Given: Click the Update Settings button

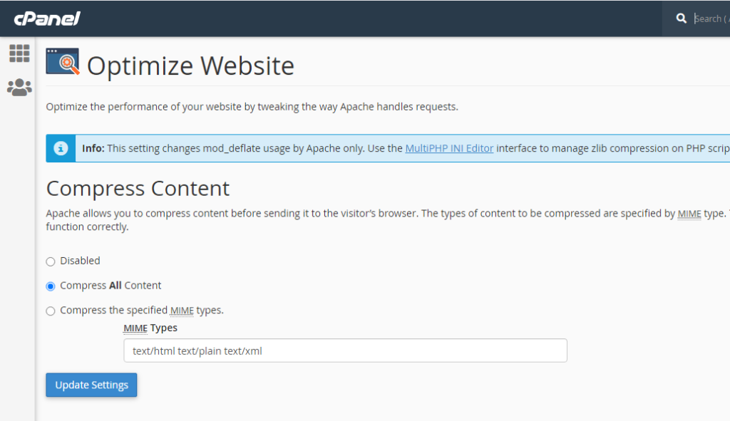Looking at the screenshot, I should coord(91,385).
